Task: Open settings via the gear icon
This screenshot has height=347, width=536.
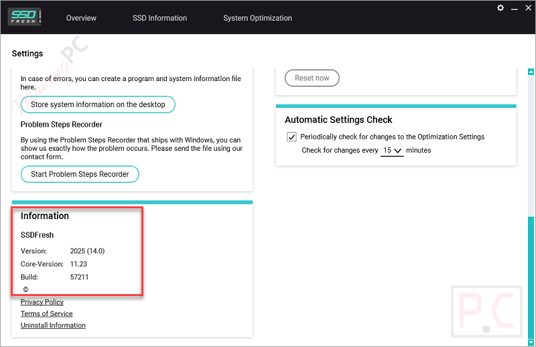Action: click(x=500, y=7)
